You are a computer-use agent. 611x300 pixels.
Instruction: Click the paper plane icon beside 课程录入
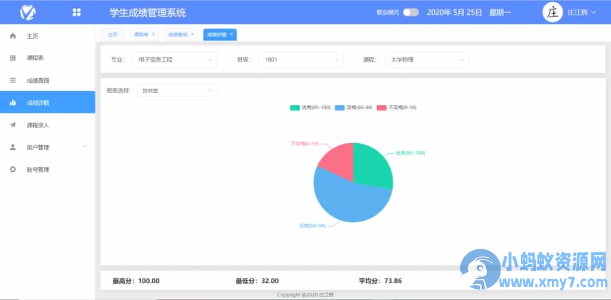pos(13,125)
